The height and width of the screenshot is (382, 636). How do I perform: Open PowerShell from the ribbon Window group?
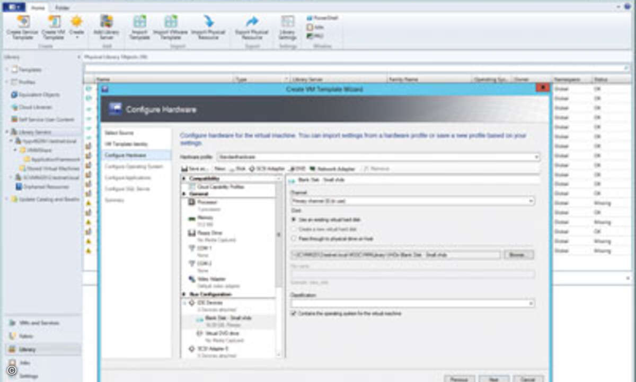tap(322, 18)
